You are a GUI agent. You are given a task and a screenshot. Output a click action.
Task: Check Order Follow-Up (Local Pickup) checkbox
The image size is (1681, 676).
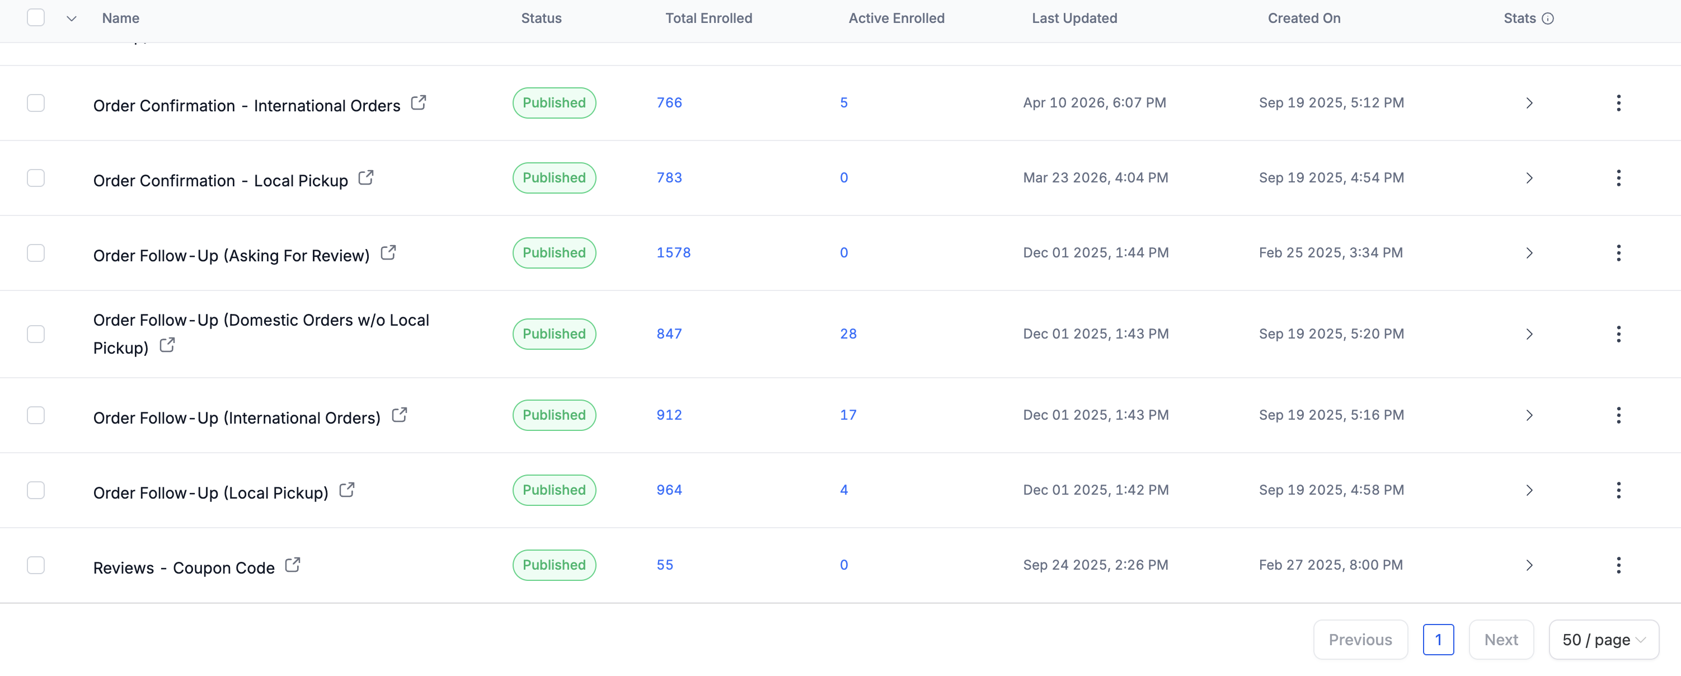(x=36, y=491)
